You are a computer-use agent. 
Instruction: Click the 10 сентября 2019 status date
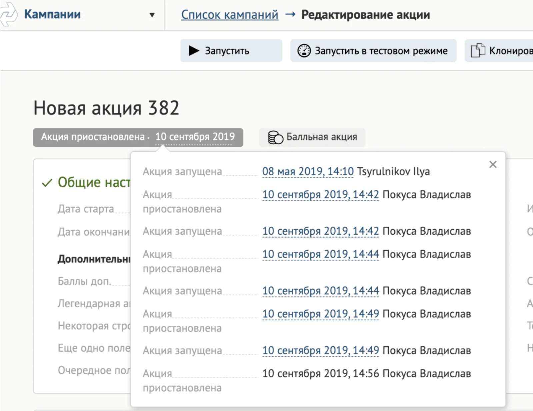[195, 137]
